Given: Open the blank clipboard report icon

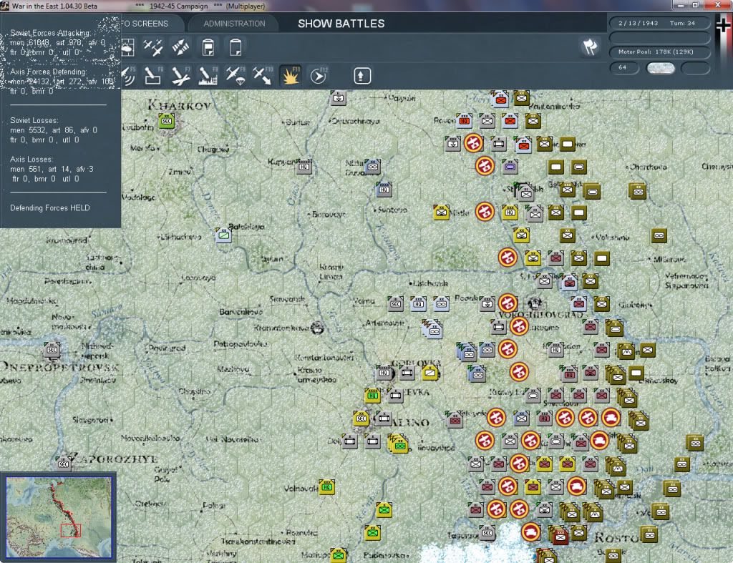Looking at the screenshot, I should 235,48.
